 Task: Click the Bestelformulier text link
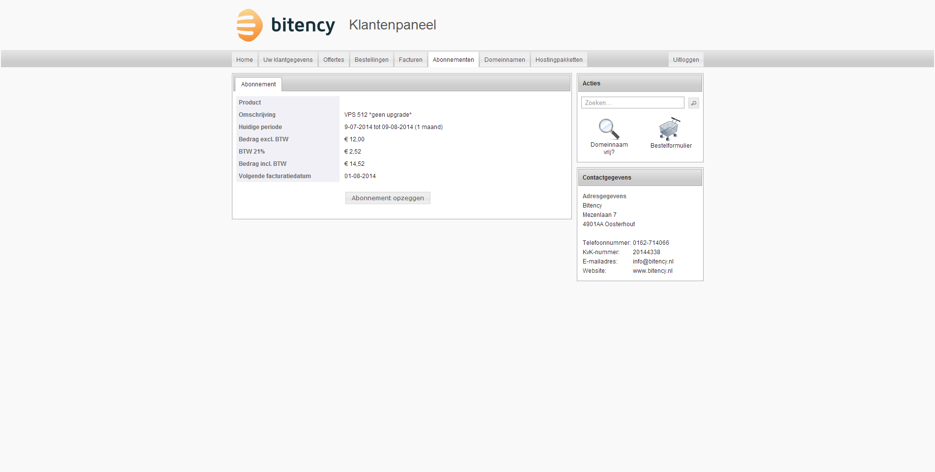pyautogui.click(x=671, y=146)
